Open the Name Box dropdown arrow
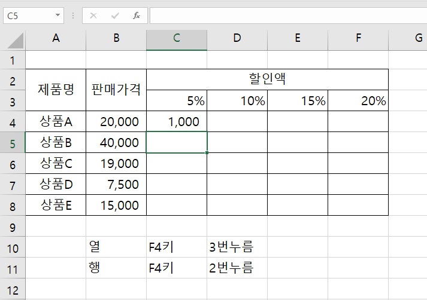The width and height of the screenshot is (427, 300). [x=57, y=16]
